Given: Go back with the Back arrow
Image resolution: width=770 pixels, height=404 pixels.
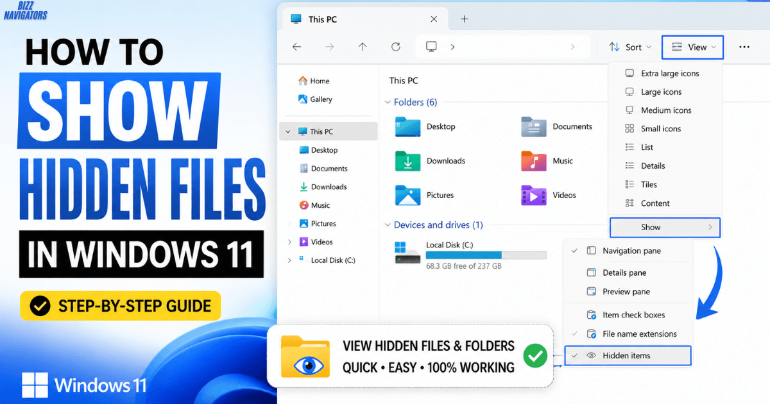Looking at the screenshot, I should pos(296,47).
